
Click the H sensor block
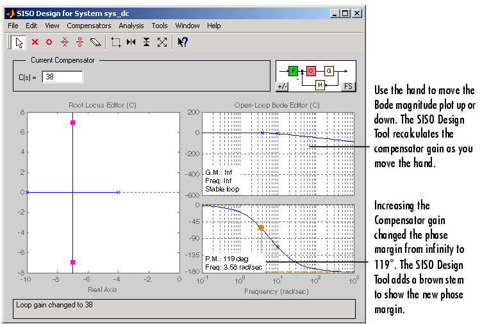pos(320,85)
